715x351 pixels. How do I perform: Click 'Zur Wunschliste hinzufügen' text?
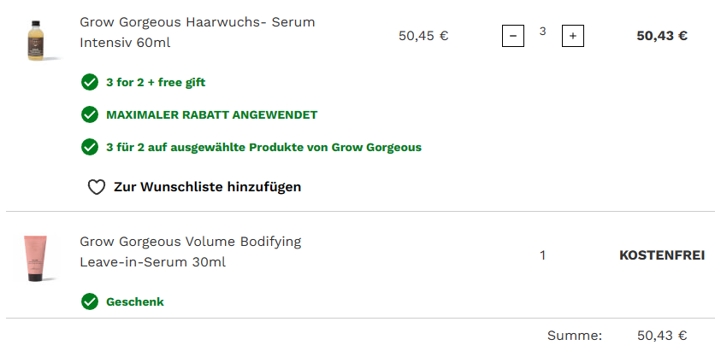coord(207,187)
